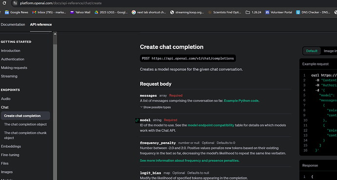Viewport: 337px width, 180px height.
Task: Select the Default example tab
Action: (312, 51)
